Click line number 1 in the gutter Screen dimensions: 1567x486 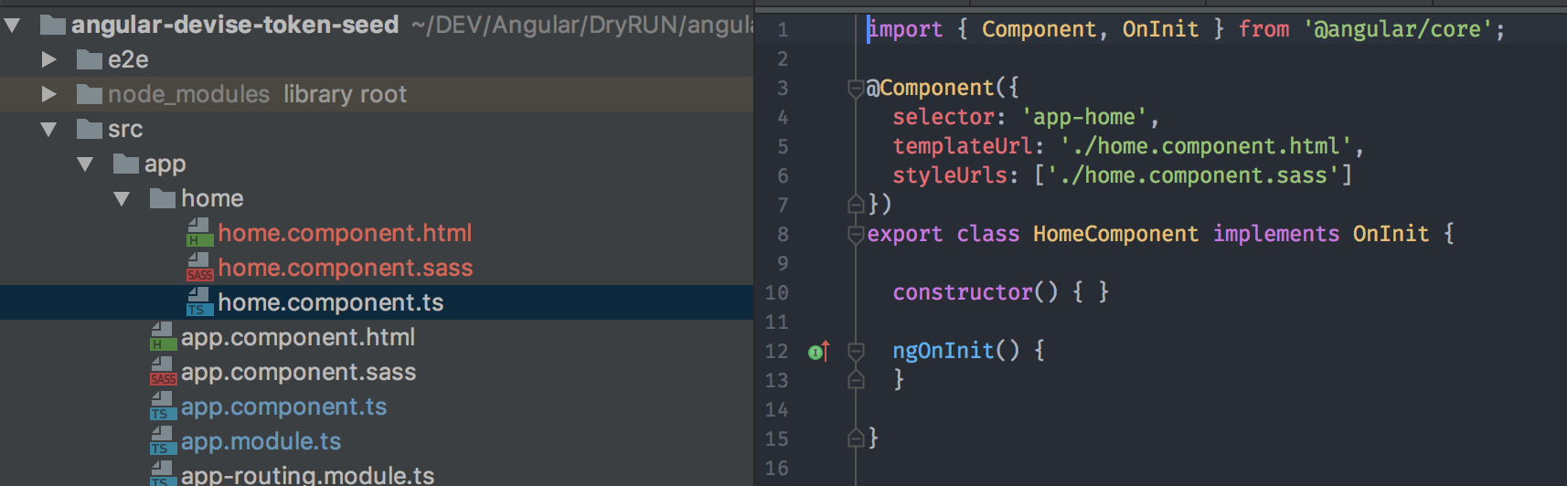click(x=783, y=30)
